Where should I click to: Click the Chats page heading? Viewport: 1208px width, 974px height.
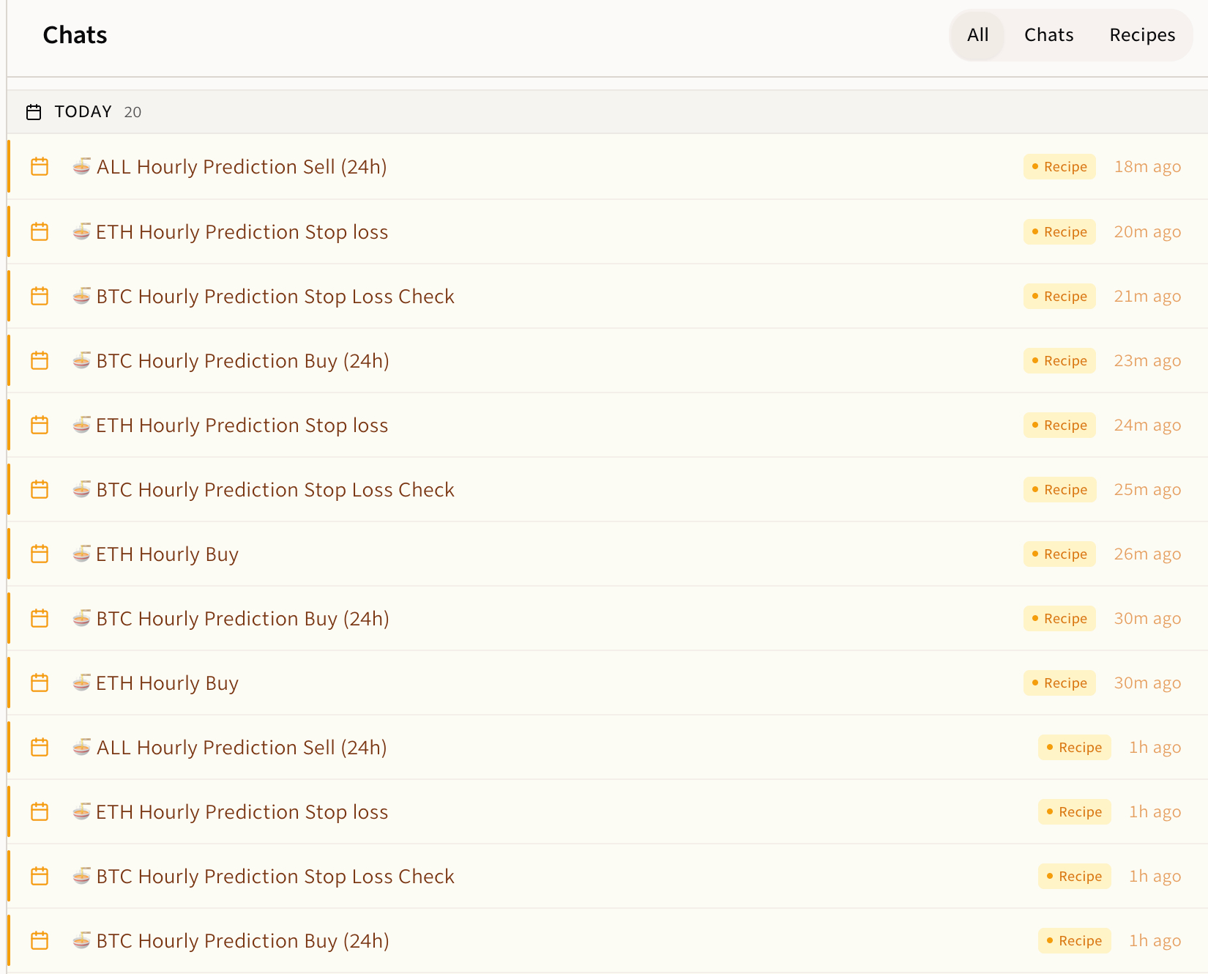tap(75, 35)
